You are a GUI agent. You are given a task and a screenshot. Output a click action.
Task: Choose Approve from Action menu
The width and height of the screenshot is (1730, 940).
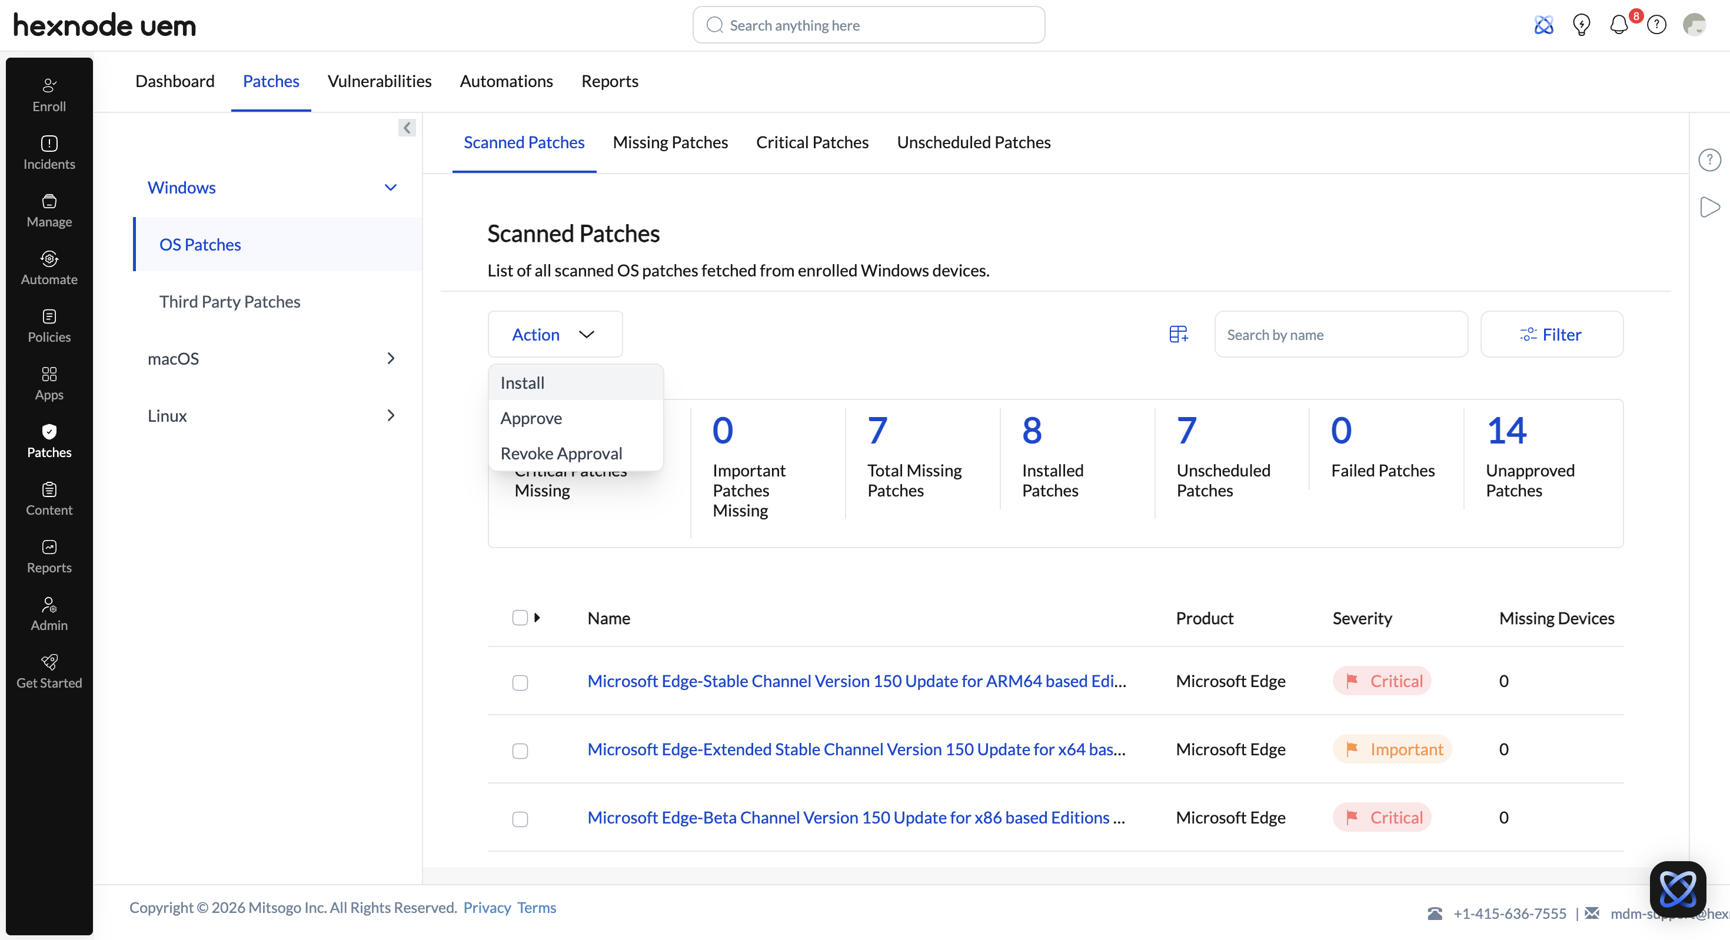(x=575, y=418)
